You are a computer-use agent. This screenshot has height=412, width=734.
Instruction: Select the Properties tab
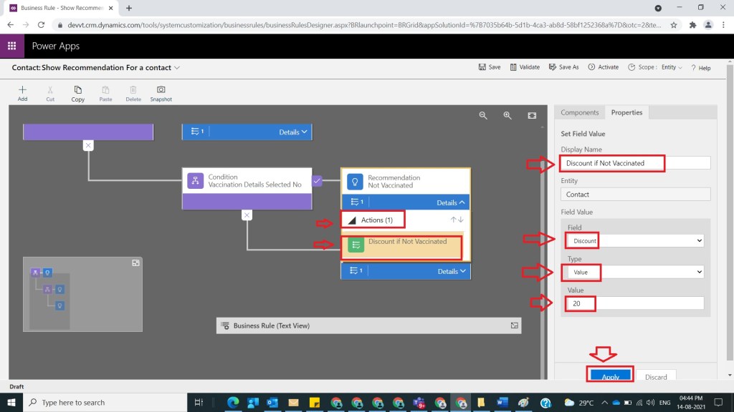[x=626, y=112]
